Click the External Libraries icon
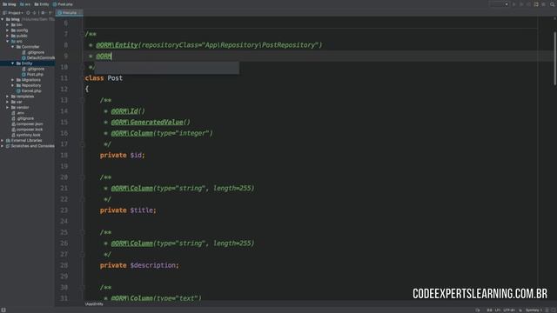 tap(8, 140)
